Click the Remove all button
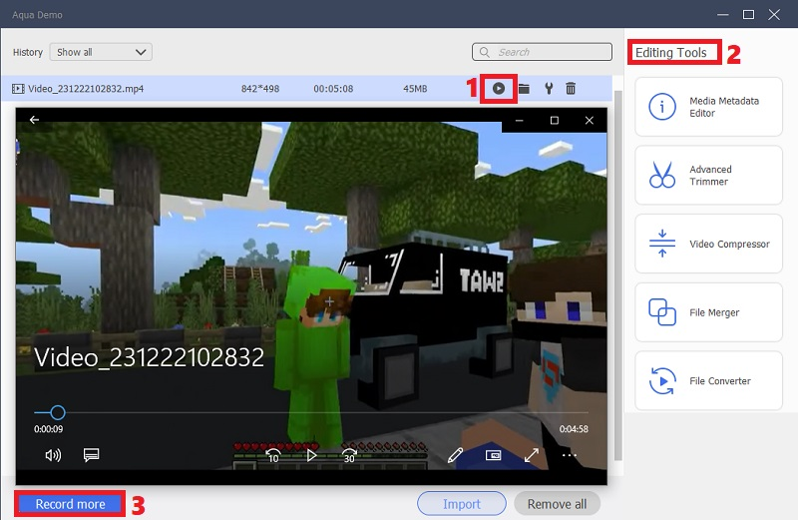 [x=557, y=504]
